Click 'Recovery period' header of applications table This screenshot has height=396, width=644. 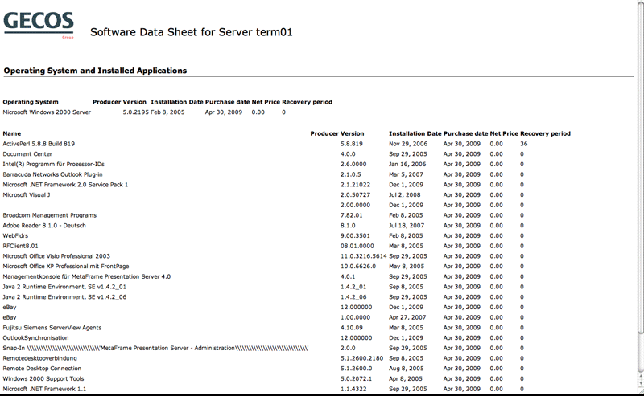(x=545, y=133)
